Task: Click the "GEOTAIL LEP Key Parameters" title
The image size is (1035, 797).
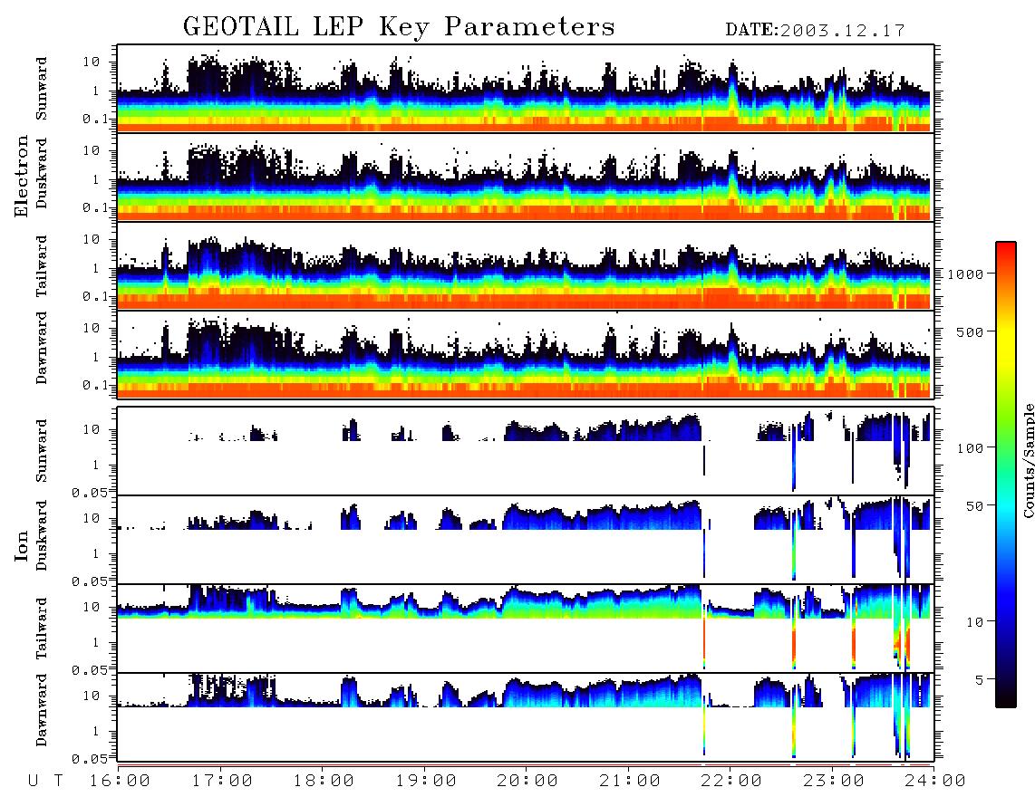Action: coord(399,27)
